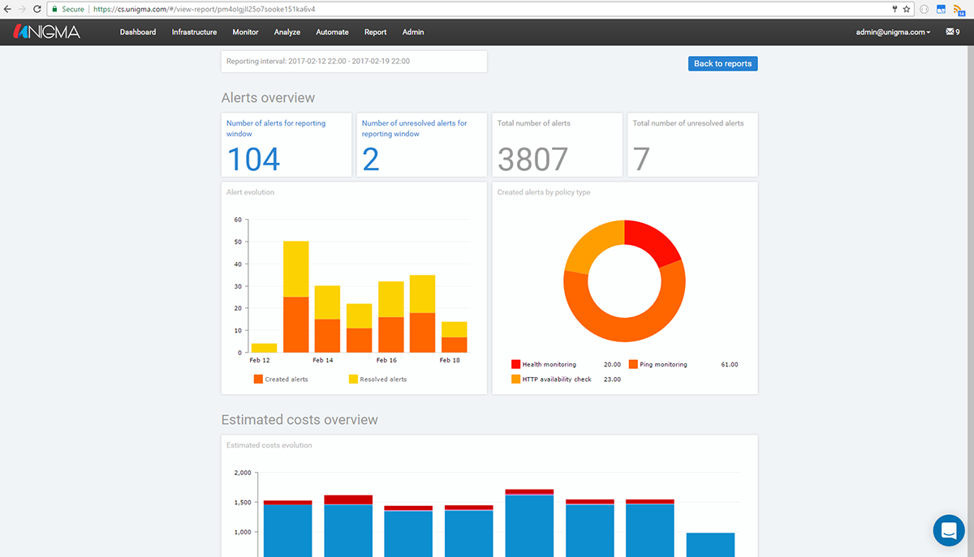Click the total alerts value 3807

(x=532, y=159)
